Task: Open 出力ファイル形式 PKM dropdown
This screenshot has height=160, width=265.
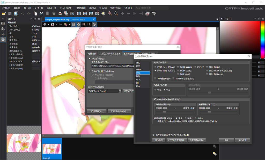Action: point(120,91)
